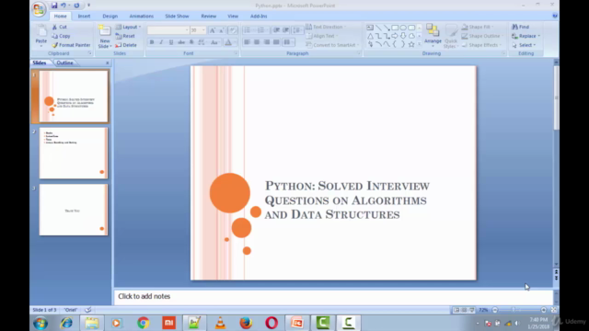Image resolution: width=589 pixels, height=331 pixels.
Task: Open Shape Fill options
Action: click(478, 27)
